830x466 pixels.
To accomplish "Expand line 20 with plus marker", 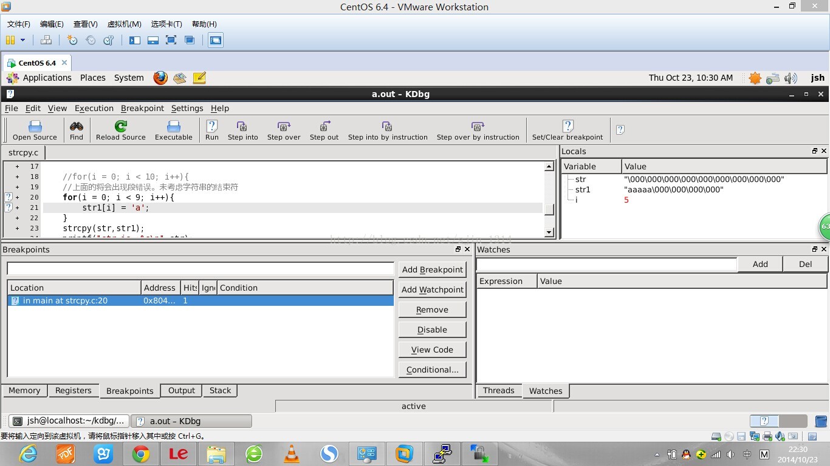I will pyautogui.click(x=17, y=197).
